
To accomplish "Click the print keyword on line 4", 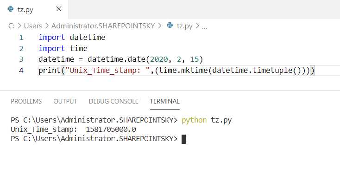I will (50, 71).
